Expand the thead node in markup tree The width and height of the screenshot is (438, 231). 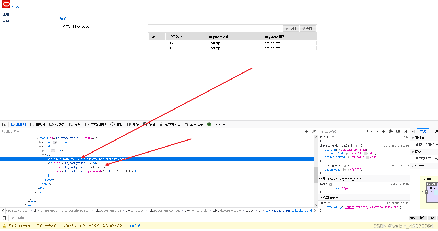point(40,142)
